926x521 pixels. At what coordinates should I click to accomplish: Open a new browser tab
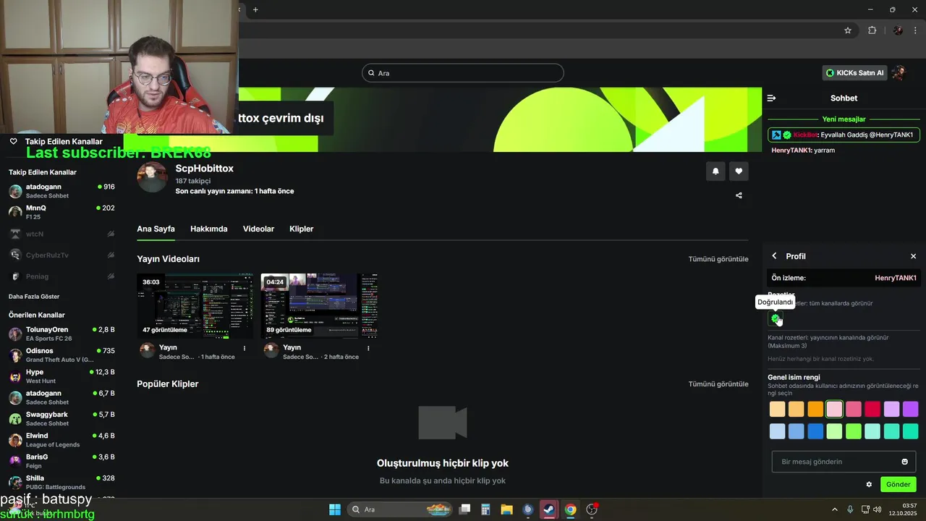[x=255, y=9]
